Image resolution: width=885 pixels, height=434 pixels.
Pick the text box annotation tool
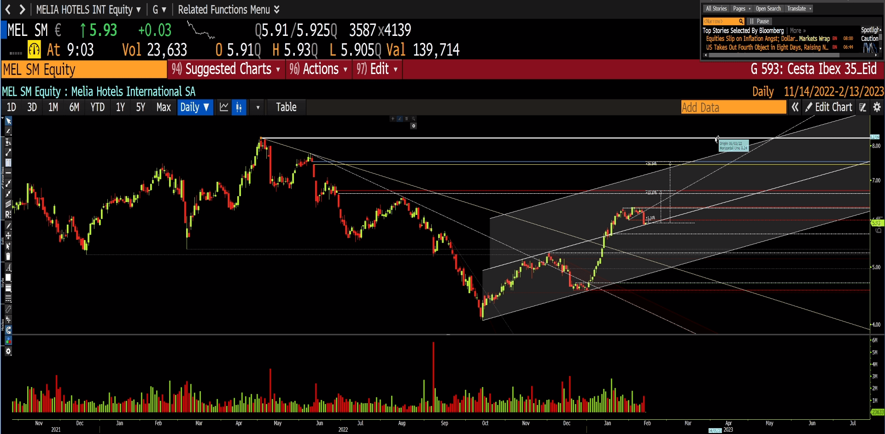click(x=8, y=163)
